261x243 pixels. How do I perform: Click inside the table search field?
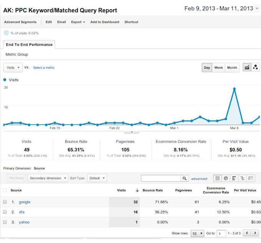160,178
